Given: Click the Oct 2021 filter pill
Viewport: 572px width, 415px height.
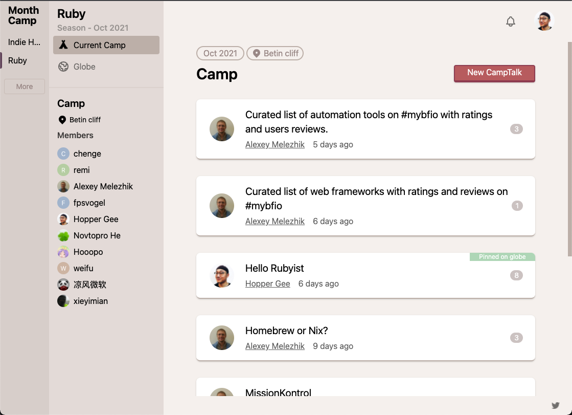Looking at the screenshot, I should coord(220,53).
